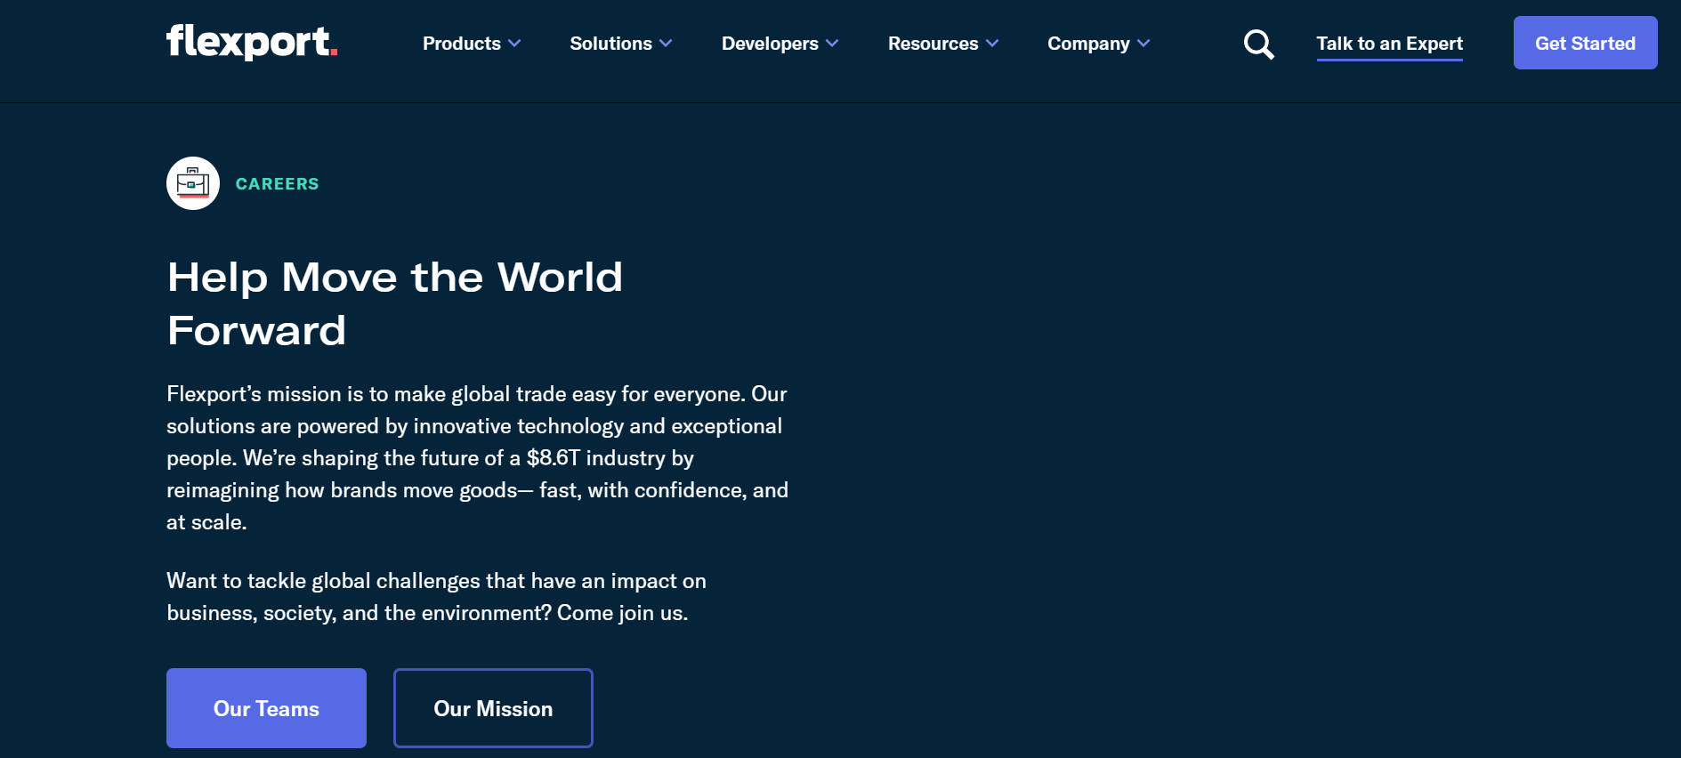Click the chevron arrow beside Resources
The image size is (1681, 758).
click(992, 44)
